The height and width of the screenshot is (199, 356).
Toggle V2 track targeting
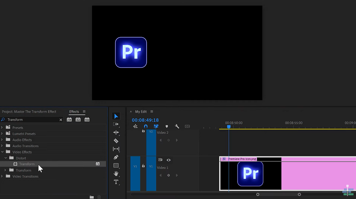point(151,143)
